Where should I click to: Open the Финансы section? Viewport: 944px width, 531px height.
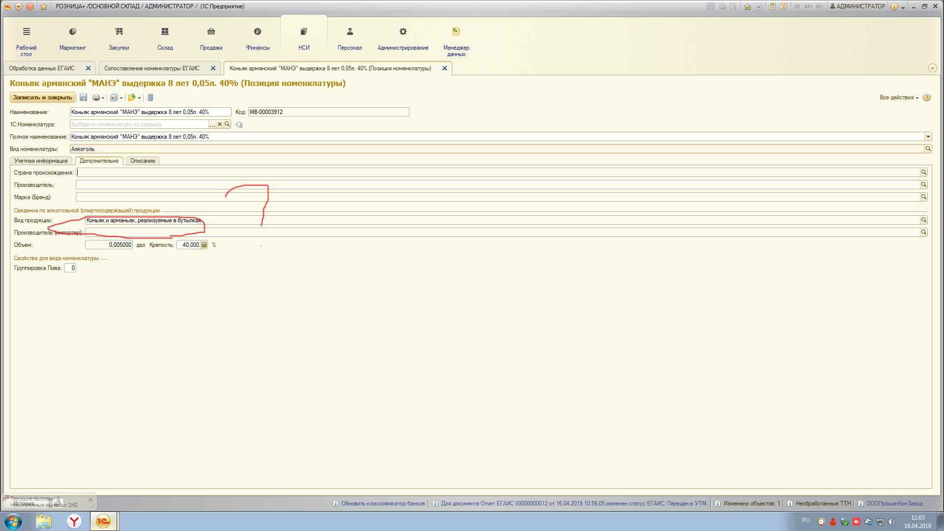[258, 39]
